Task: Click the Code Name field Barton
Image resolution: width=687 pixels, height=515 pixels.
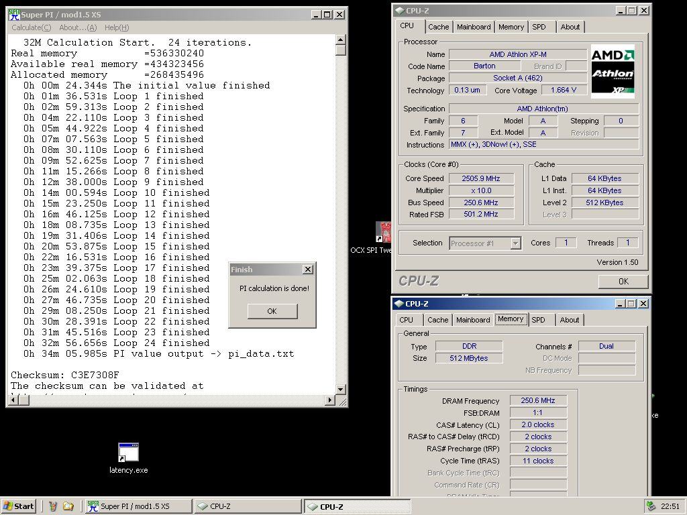Action: click(484, 66)
